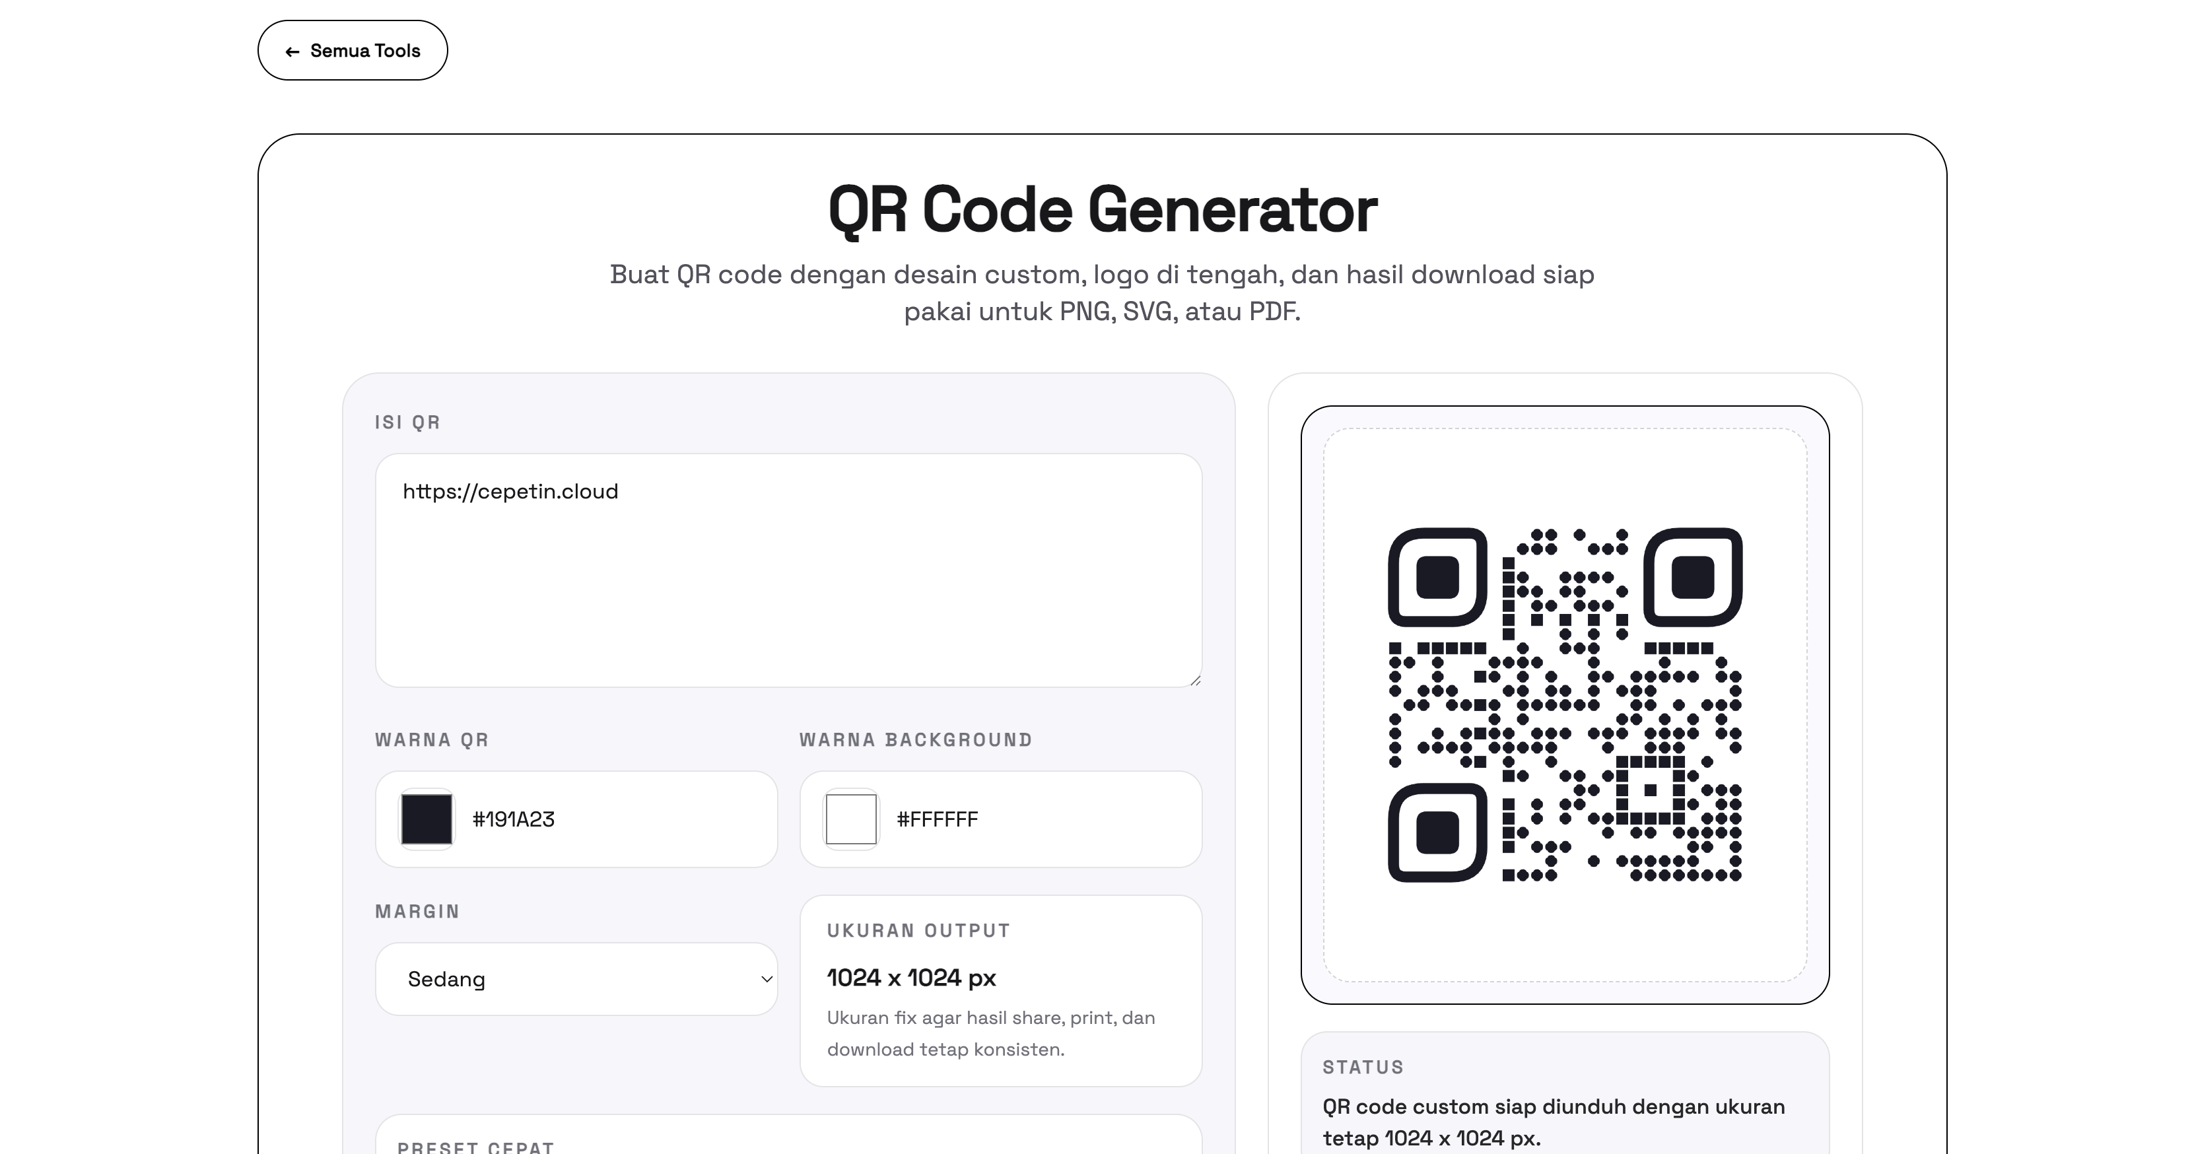Click the Margin dropdown chevron arrow
2192x1154 pixels.
(766, 978)
